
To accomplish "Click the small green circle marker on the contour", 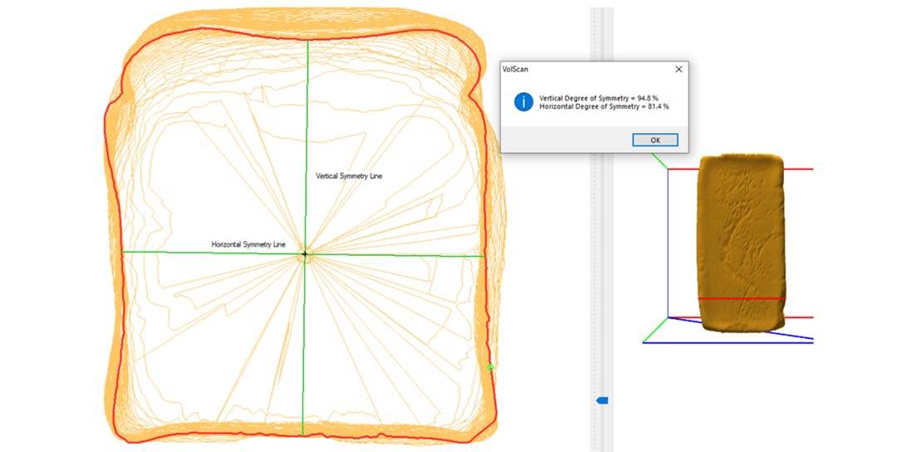I will tap(490, 366).
